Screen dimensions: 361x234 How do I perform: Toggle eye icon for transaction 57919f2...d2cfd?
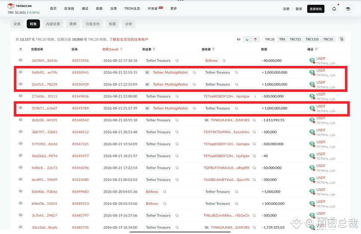(x=20, y=144)
